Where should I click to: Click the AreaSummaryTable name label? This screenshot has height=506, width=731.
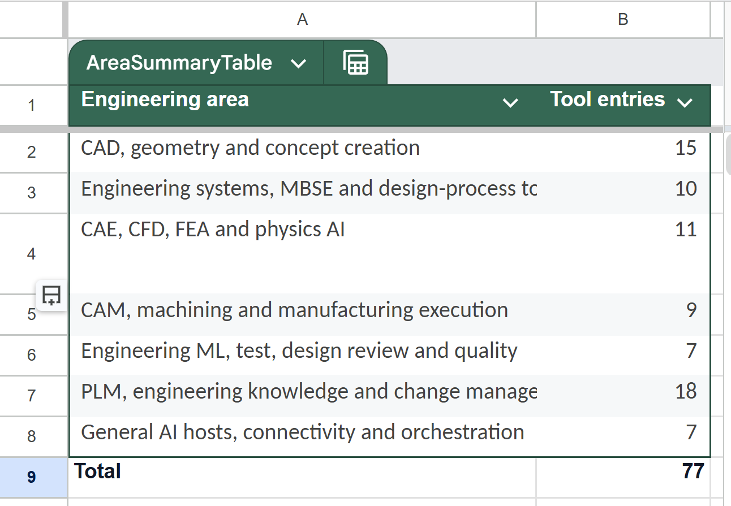(x=179, y=63)
